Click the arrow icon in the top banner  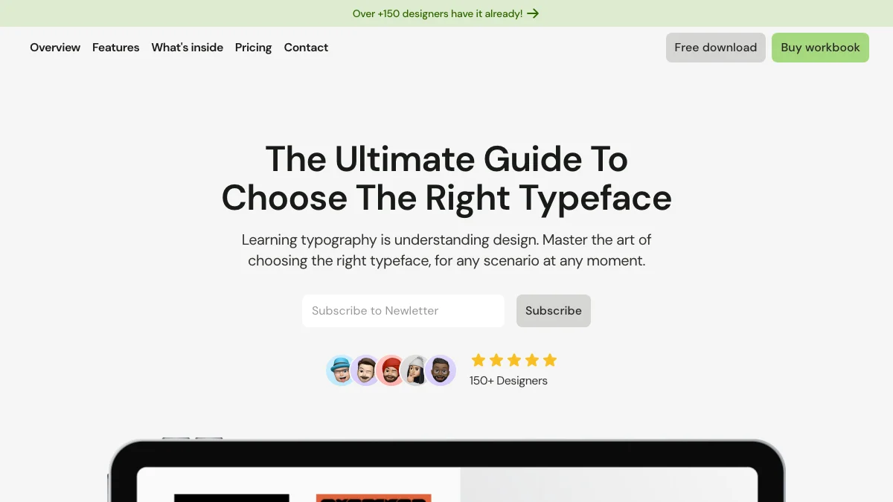[533, 13]
